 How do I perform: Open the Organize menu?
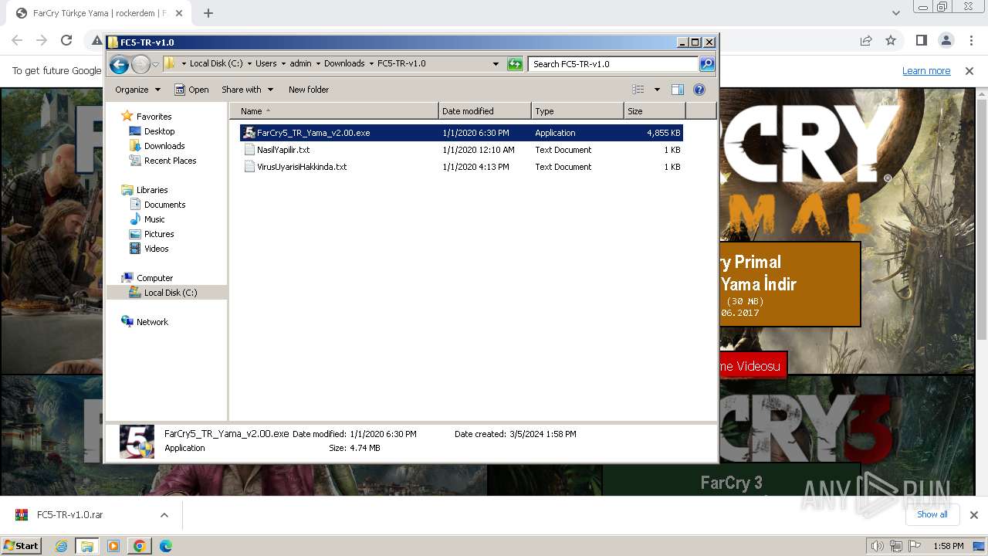(x=137, y=90)
